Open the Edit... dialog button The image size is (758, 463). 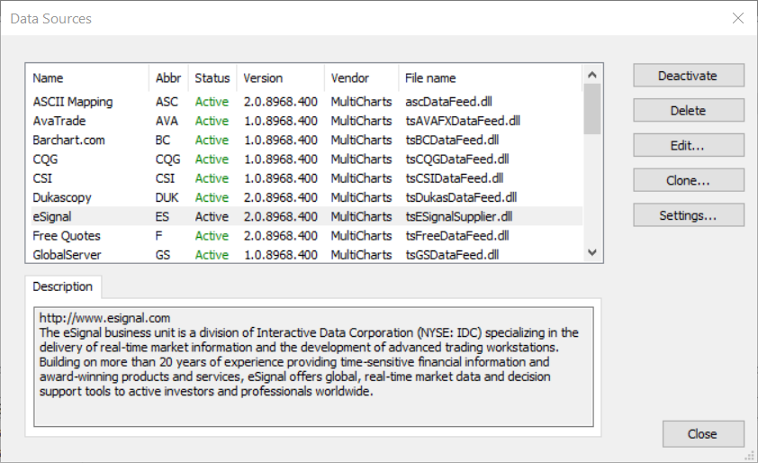point(689,145)
